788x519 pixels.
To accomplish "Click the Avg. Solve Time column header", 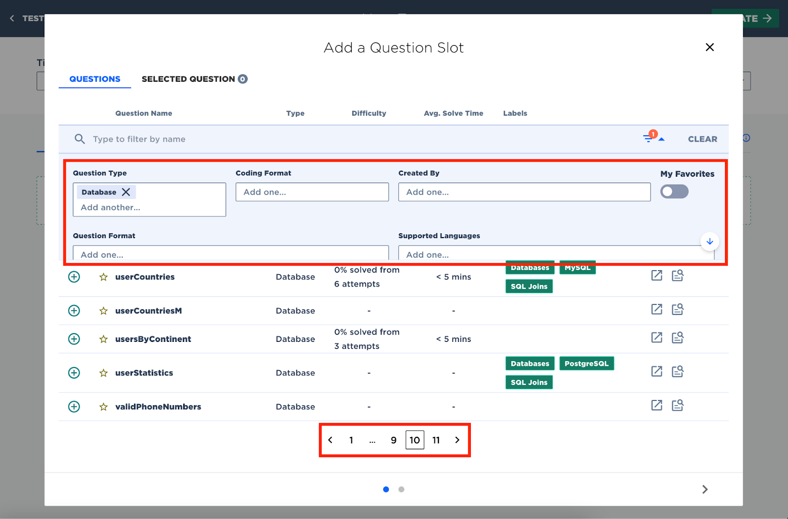I will [x=454, y=113].
